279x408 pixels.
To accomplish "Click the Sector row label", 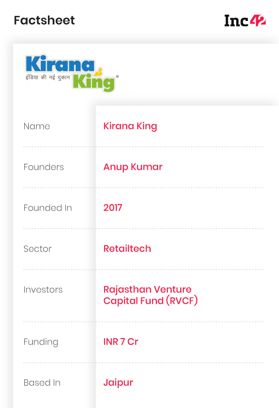I will [x=38, y=249].
